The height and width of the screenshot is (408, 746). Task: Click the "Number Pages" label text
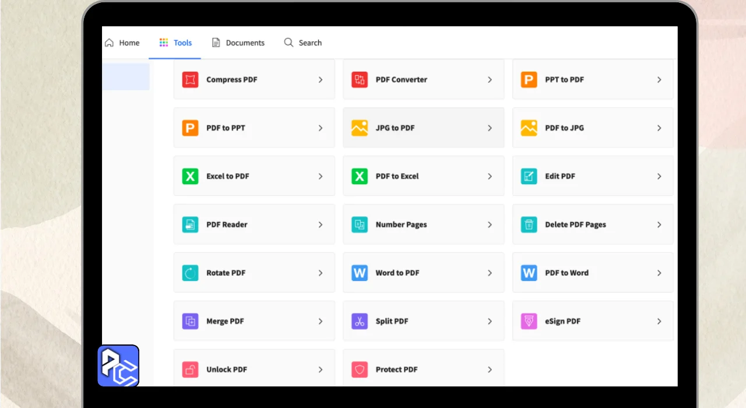(x=402, y=225)
